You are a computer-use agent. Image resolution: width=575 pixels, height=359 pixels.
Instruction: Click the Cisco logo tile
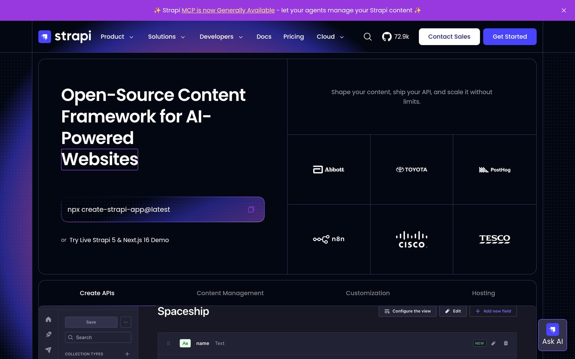[412, 239]
